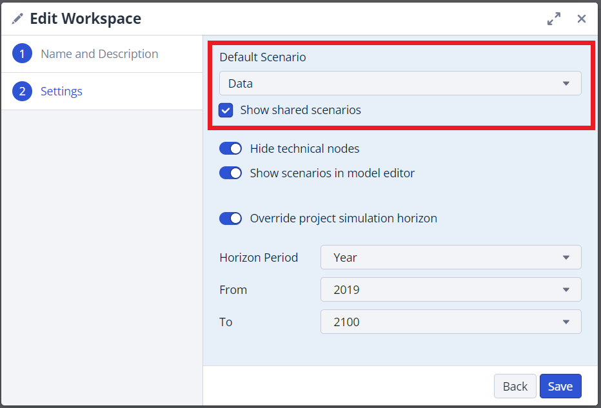
Task: Click the Edit Workspace dialog title
Action: [85, 19]
